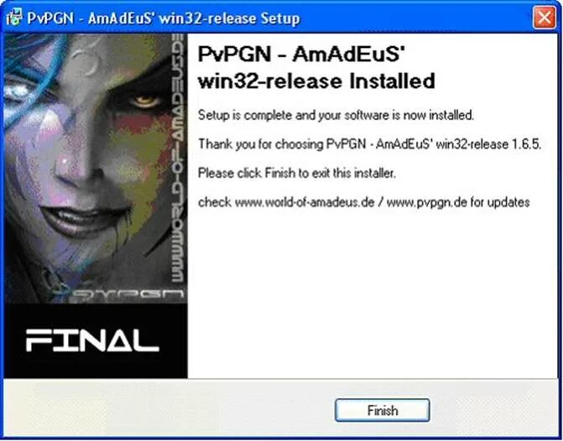The height and width of the screenshot is (441, 563).
Task: Click the character's glowing yellow eye
Action: 144,100
